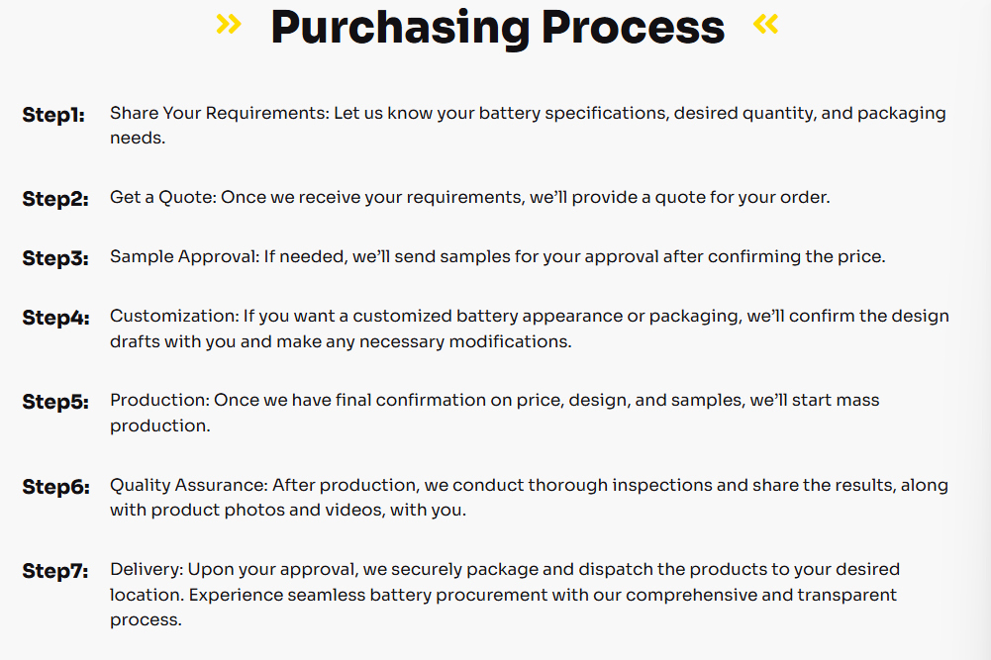Click the "Production" step title text
Screen dimensions: 991x660
pos(154,400)
